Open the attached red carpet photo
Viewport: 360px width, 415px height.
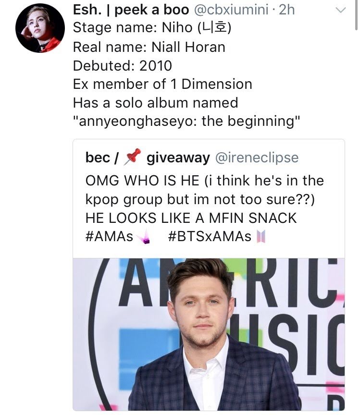point(209,334)
